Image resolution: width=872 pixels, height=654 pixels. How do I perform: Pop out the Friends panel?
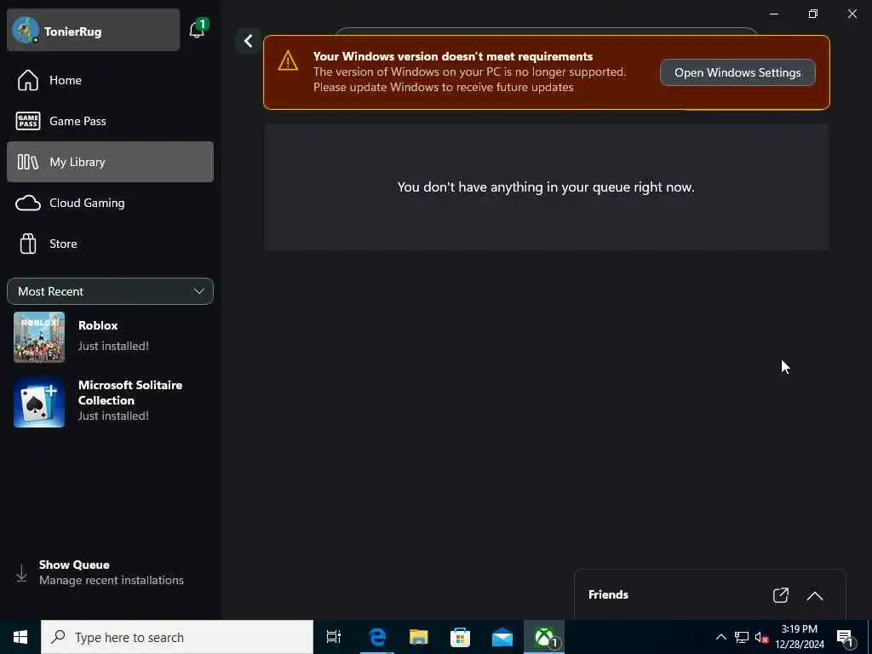[x=781, y=595]
